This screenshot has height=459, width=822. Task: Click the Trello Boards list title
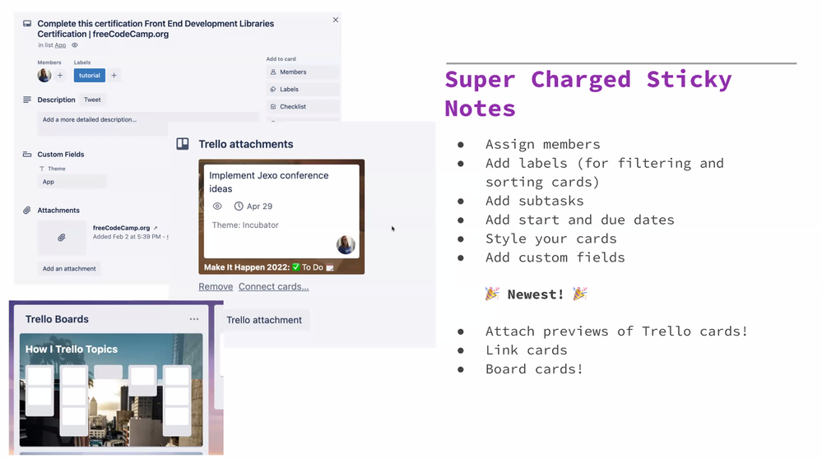(x=57, y=319)
